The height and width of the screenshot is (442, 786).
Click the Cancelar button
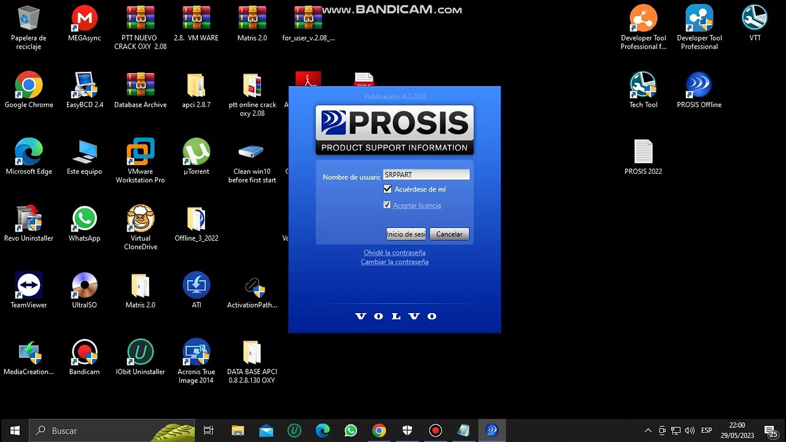449,234
